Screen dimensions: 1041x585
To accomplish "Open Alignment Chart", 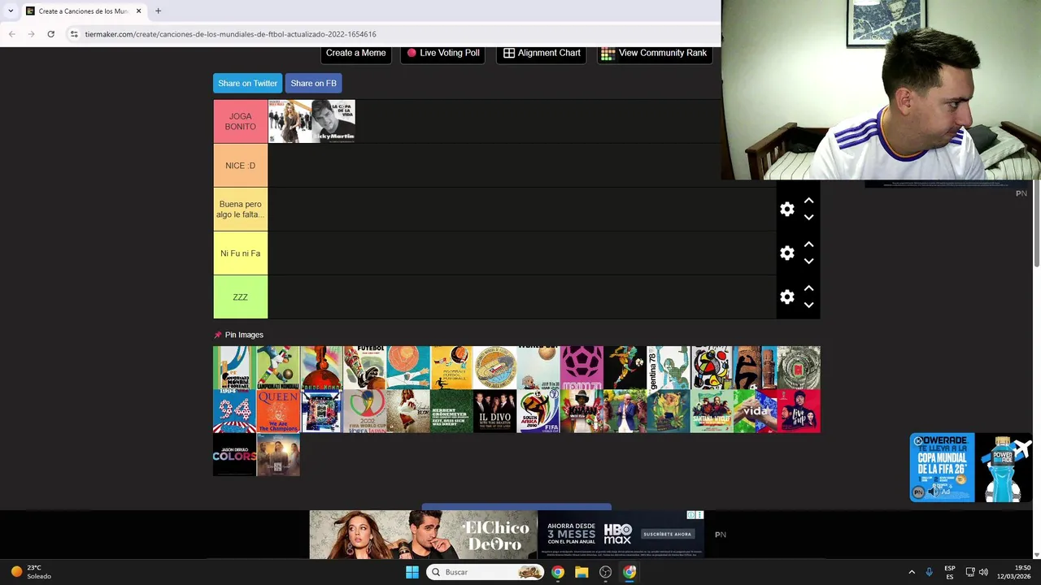I will 542,53.
